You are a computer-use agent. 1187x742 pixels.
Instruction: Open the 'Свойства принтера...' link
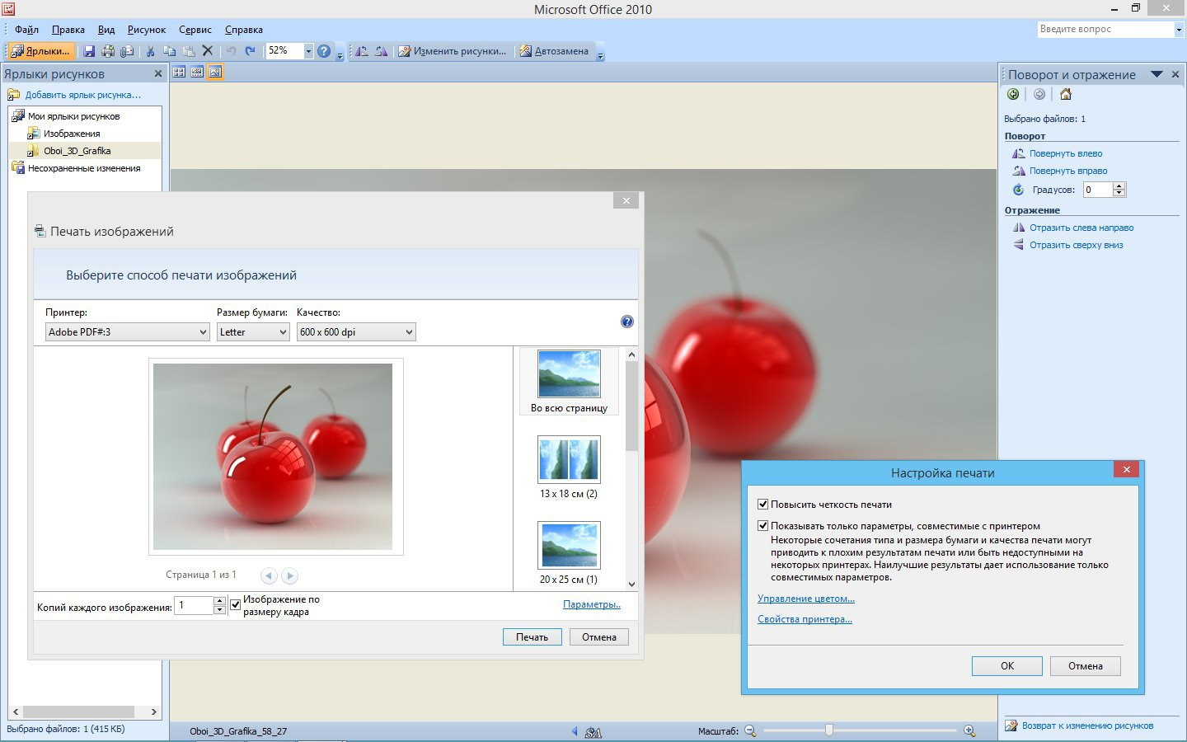pos(805,619)
